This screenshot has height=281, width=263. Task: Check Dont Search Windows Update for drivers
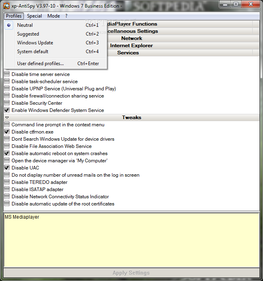coord(7,139)
